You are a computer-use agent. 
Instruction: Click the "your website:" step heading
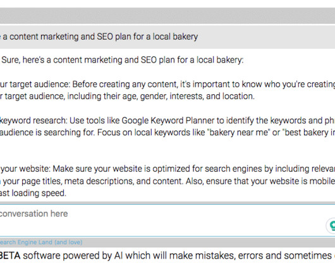tap(26, 169)
